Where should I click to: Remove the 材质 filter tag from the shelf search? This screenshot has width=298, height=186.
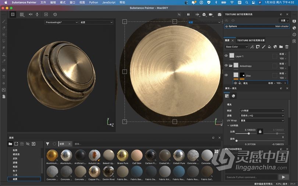click(x=70, y=144)
